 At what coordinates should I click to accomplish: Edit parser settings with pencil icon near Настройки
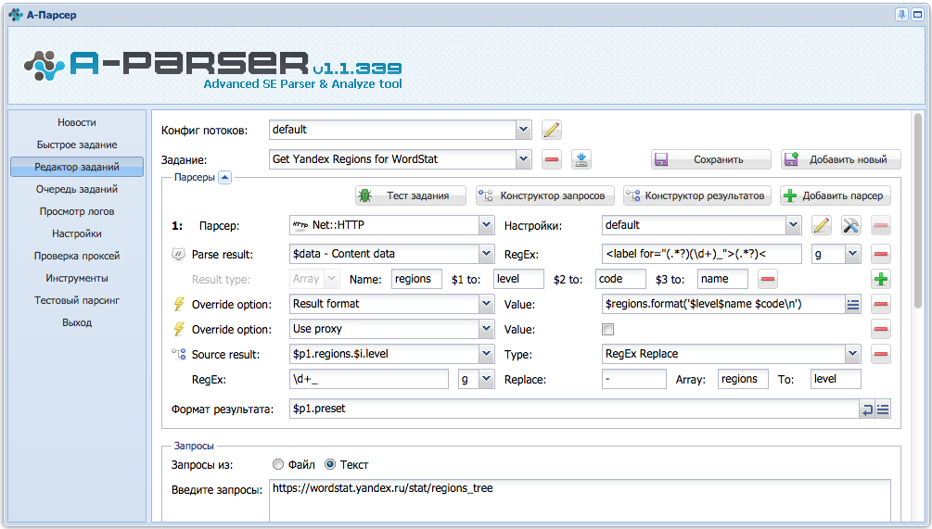822,225
